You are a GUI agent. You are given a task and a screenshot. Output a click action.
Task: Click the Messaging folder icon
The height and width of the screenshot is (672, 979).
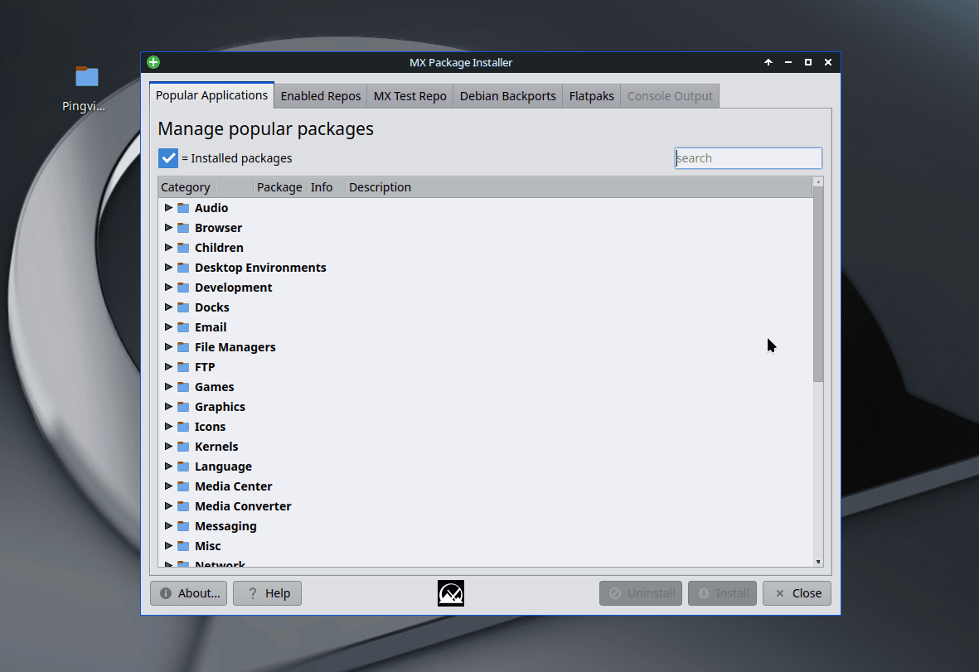183,526
